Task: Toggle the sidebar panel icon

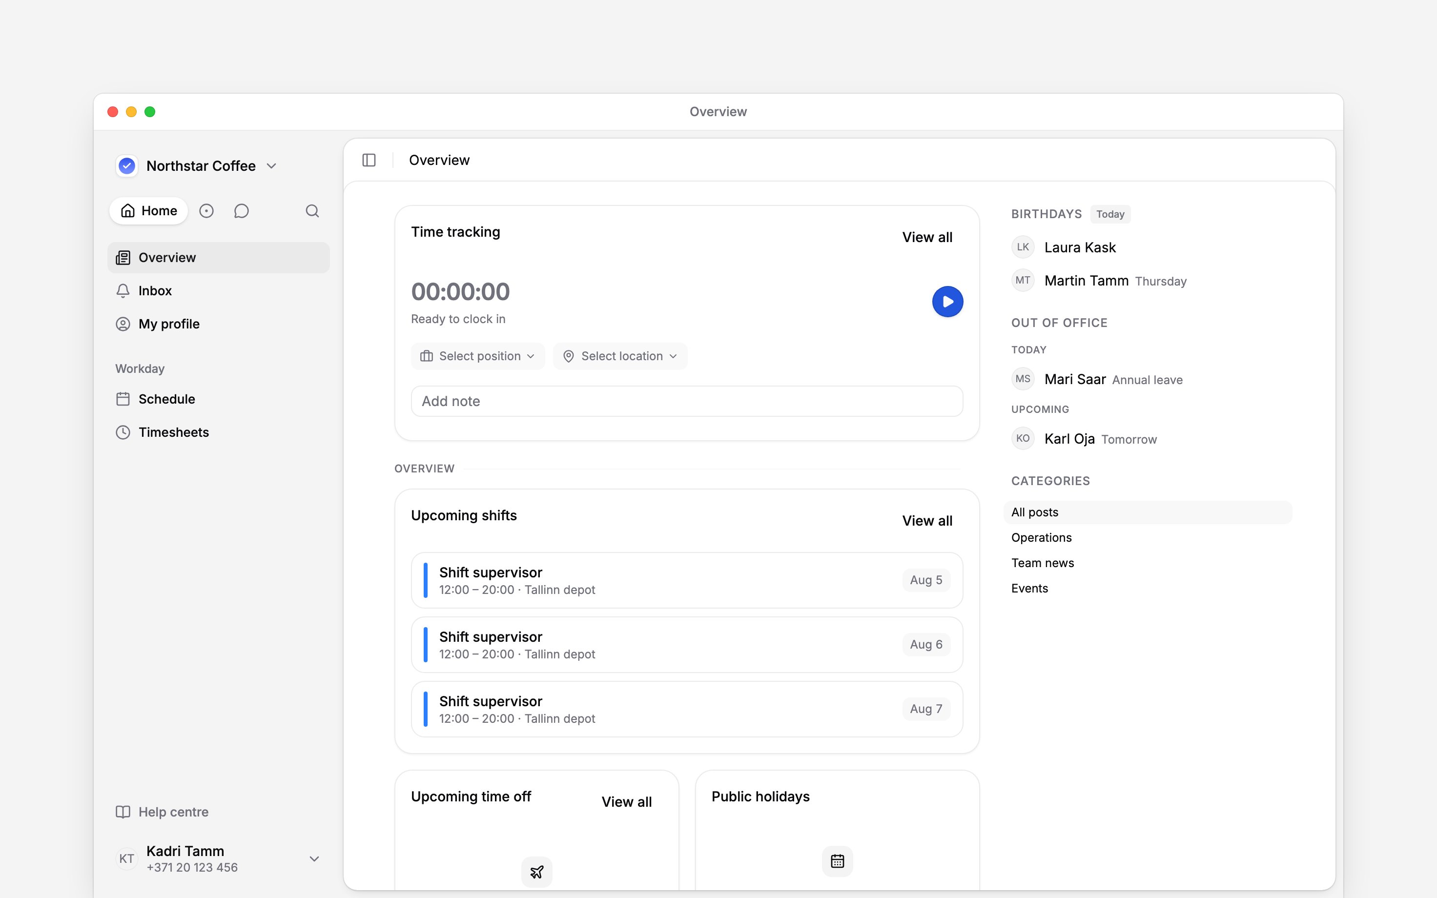Action: [x=369, y=161]
